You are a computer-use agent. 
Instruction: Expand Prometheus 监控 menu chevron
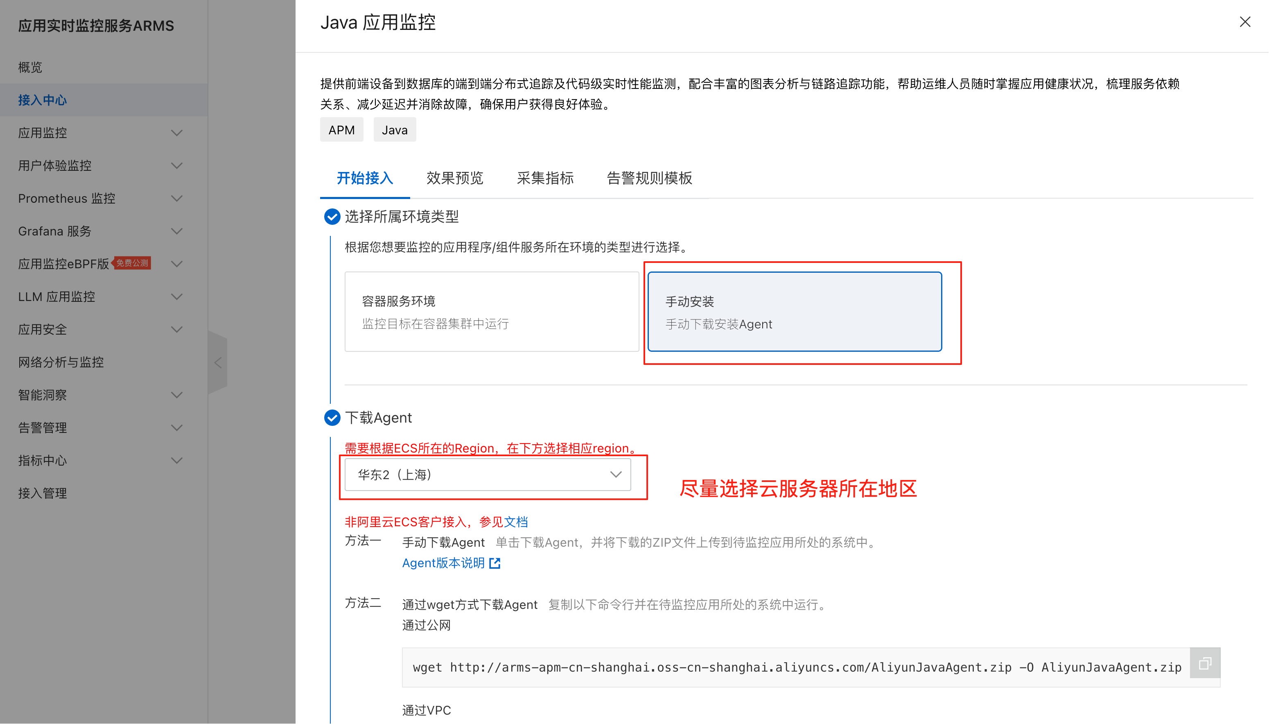click(x=176, y=198)
